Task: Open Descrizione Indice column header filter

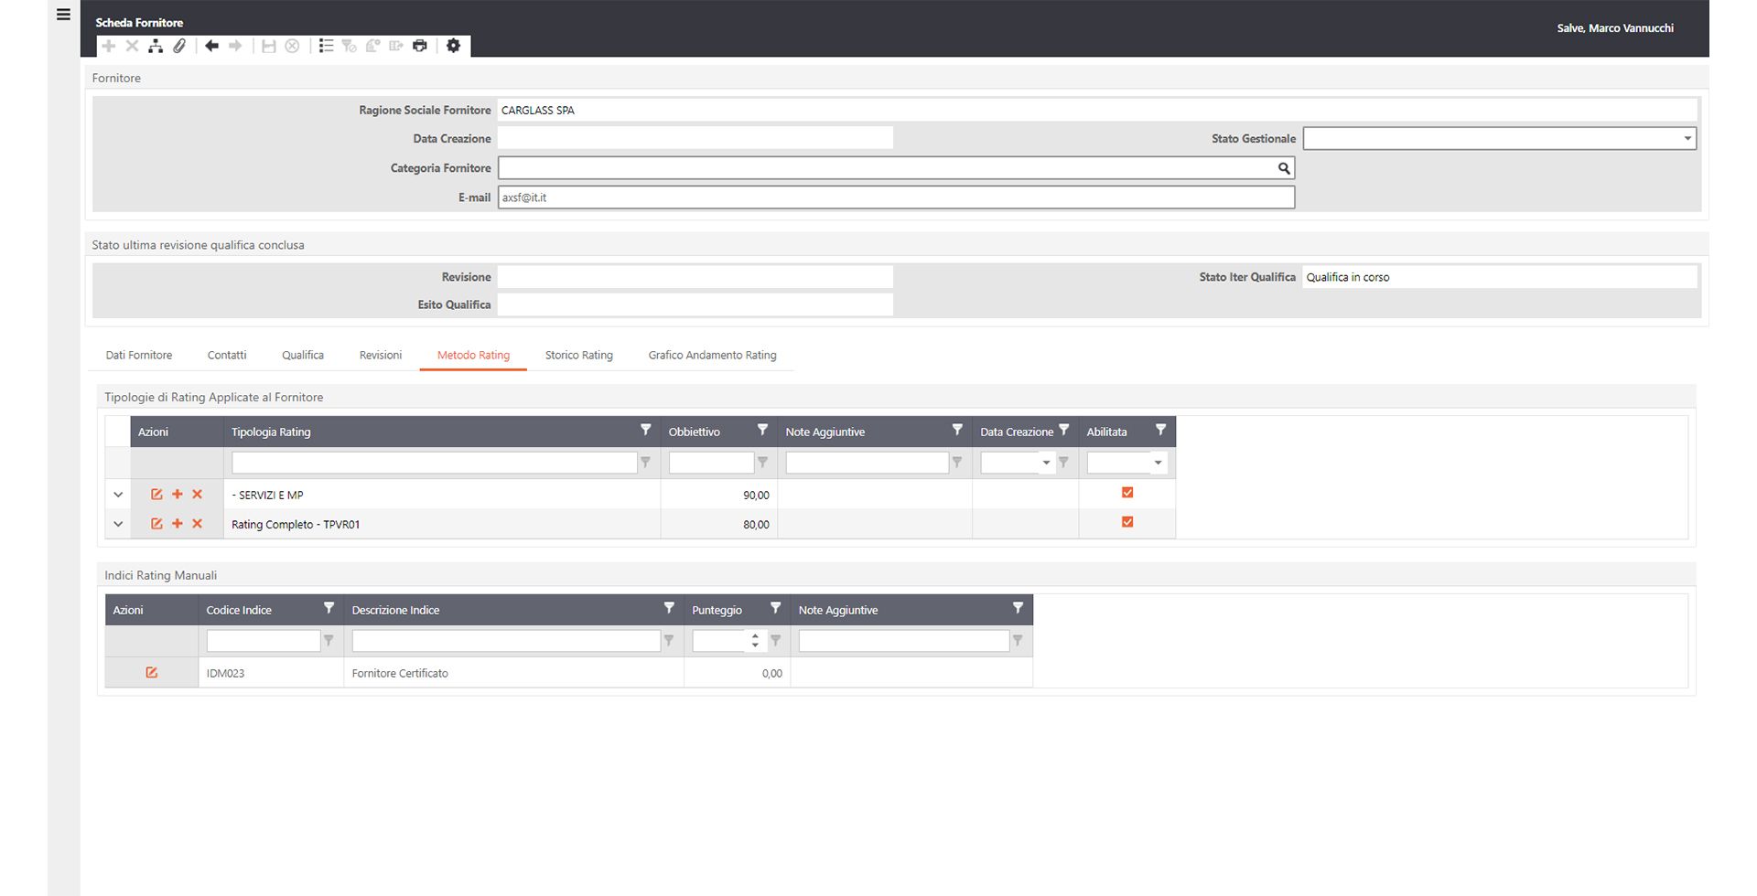Action: click(x=669, y=609)
